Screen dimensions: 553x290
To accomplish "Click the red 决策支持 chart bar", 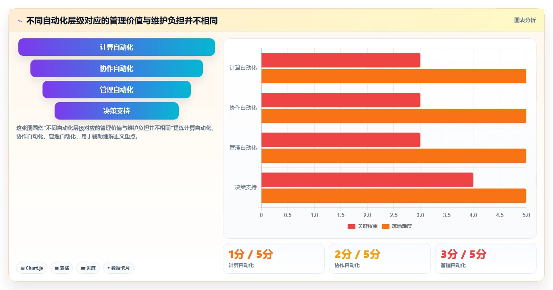I will coord(367,180).
